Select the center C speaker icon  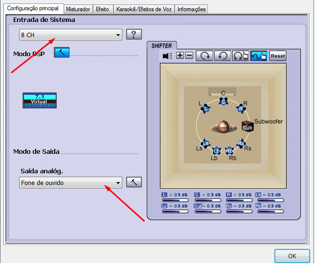click(x=223, y=101)
